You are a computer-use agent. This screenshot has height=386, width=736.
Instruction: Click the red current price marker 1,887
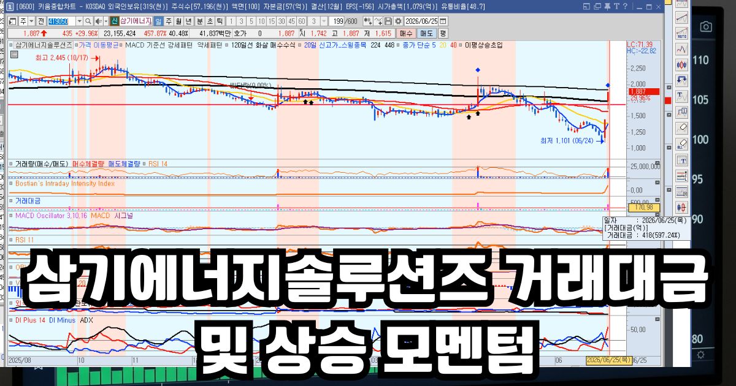[x=644, y=91]
